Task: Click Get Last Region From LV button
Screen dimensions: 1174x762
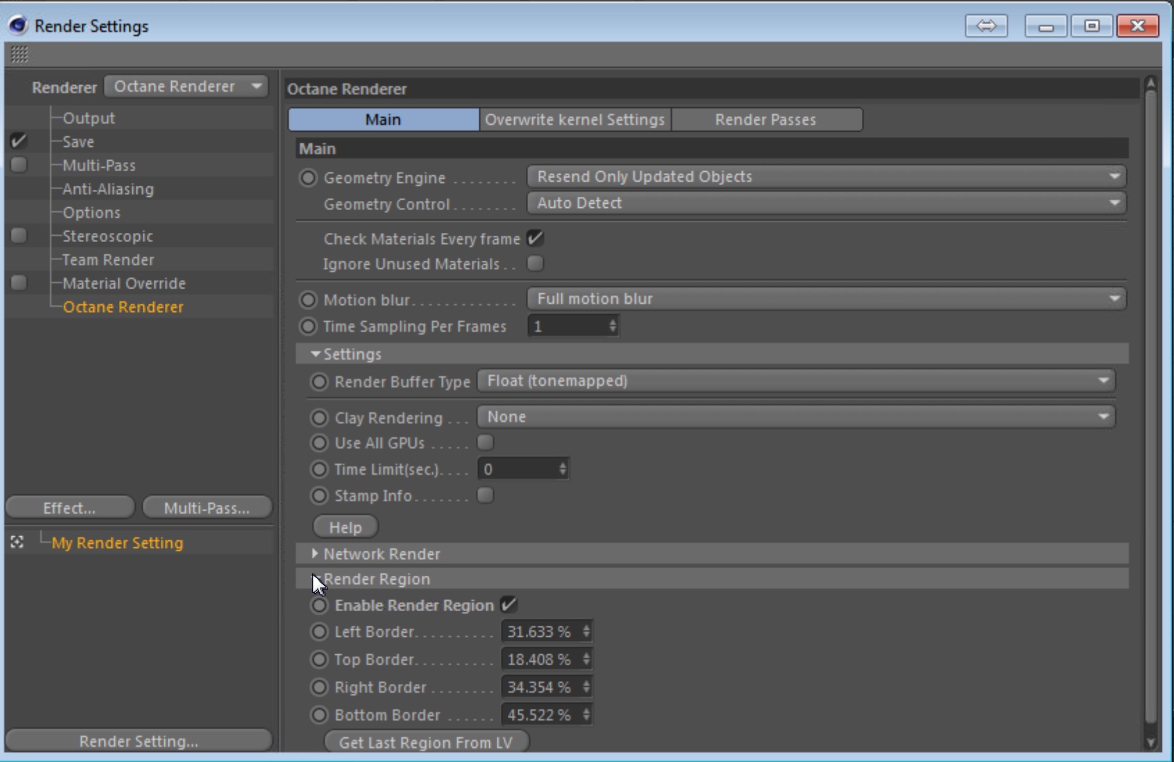Action: click(x=426, y=742)
